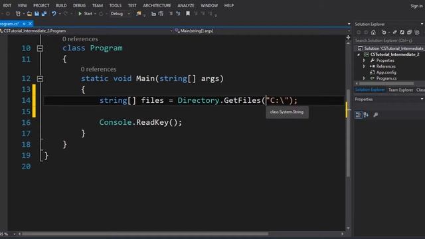Open the TOOLS menu

pos(115,5)
